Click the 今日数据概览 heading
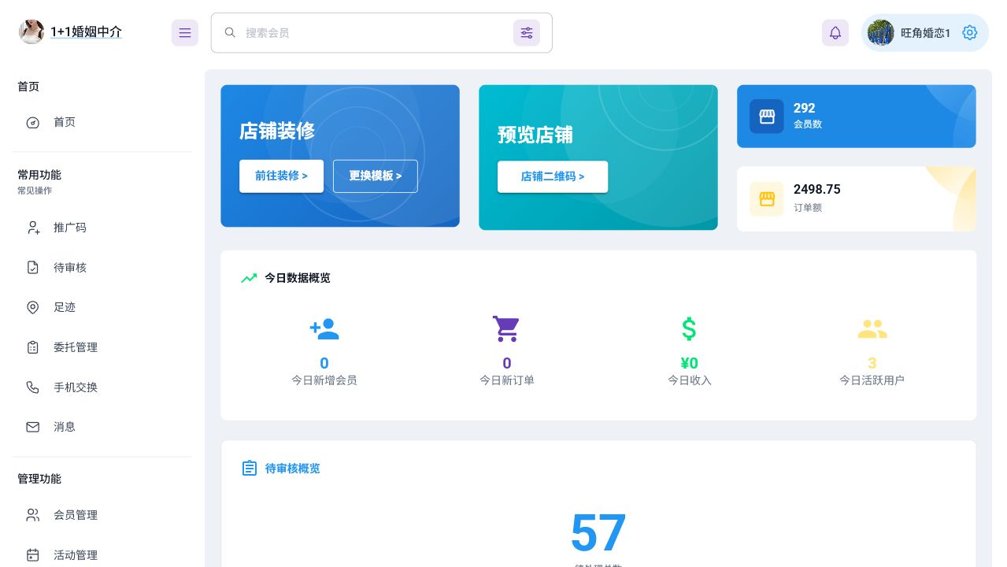Image resolution: width=1007 pixels, height=567 pixels. pyautogui.click(x=298, y=278)
